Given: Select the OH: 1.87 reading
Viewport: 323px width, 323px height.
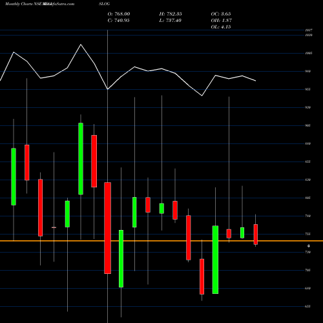Looking at the screenshot, I should pyautogui.click(x=222, y=21).
